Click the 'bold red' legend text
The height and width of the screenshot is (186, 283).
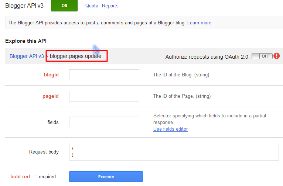pyautogui.click(x=20, y=177)
